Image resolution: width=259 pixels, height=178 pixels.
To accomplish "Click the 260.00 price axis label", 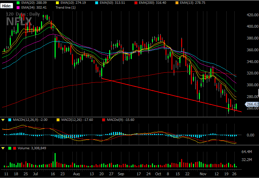I will point(252,108).
